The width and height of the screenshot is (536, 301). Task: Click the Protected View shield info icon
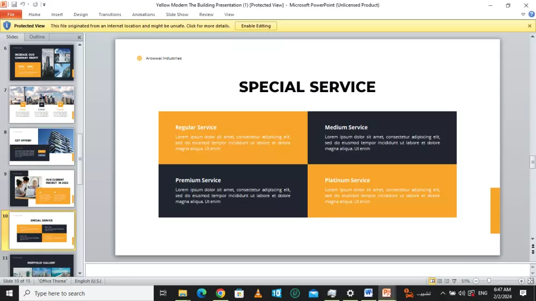pyautogui.click(x=7, y=26)
